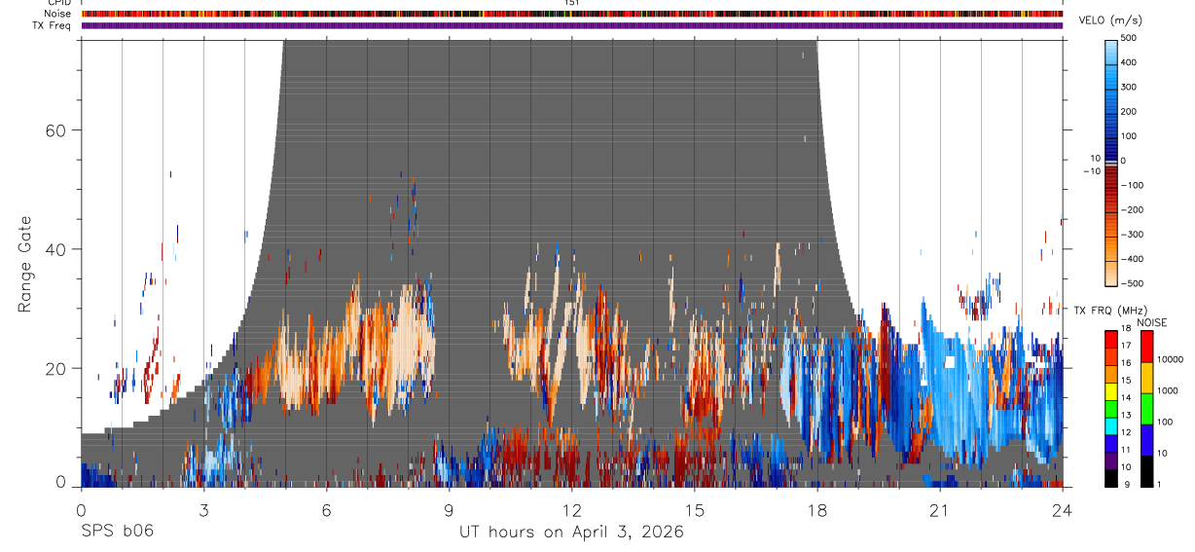This screenshot has width=1195, height=552.
Task: Click the x-axis tick label 9
Action: (449, 510)
